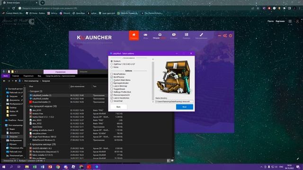Click the Back button in LabyMod installer
Image resolution: width=303 pixels, height=170 pixels.
point(118,107)
